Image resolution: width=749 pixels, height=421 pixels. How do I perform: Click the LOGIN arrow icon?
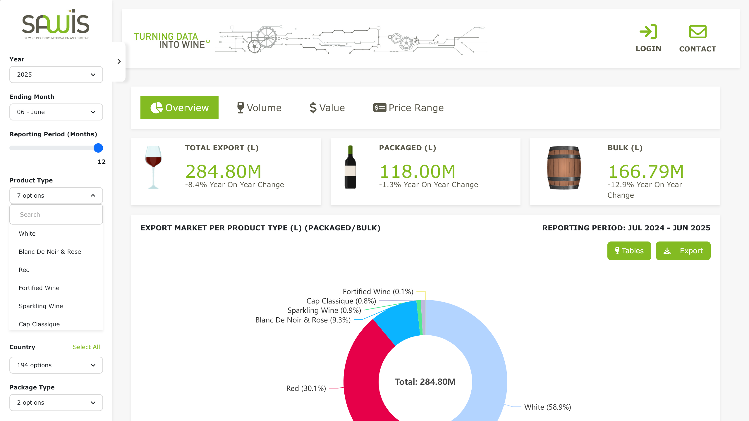(x=648, y=32)
